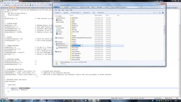Open the Organize dropdown in Explorer
The width and height of the screenshot is (181, 102).
tap(58, 12)
